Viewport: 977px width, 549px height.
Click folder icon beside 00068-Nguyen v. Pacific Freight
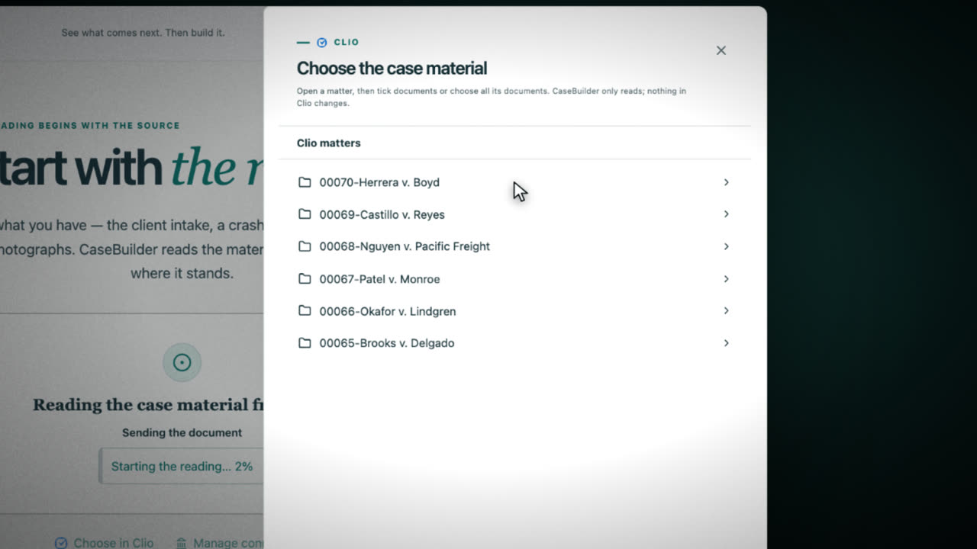[x=305, y=246]
